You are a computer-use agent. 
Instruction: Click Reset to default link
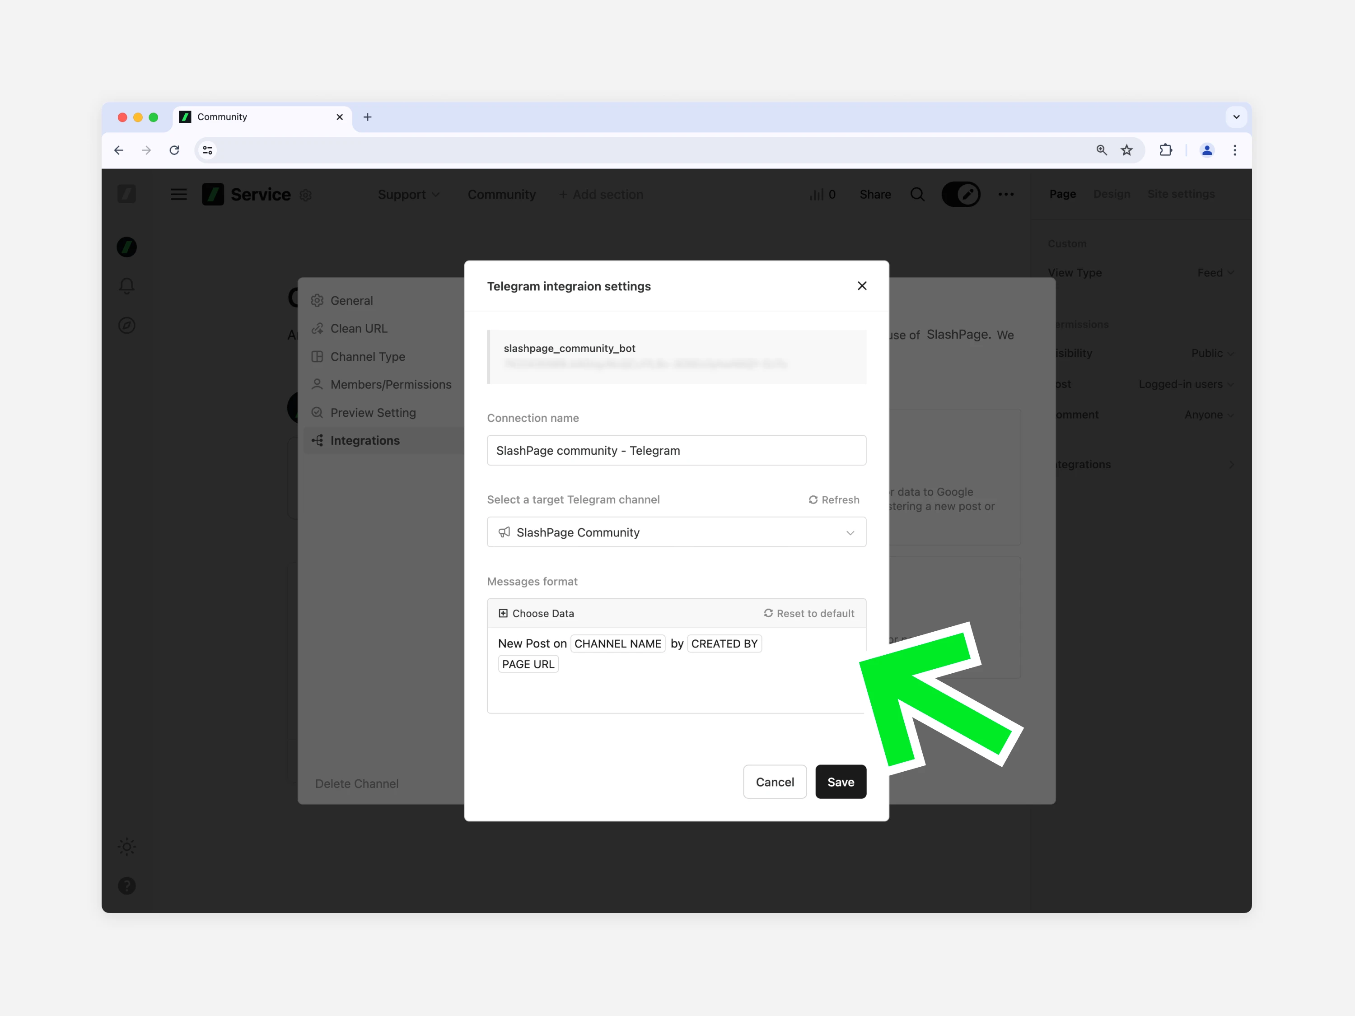808,613
